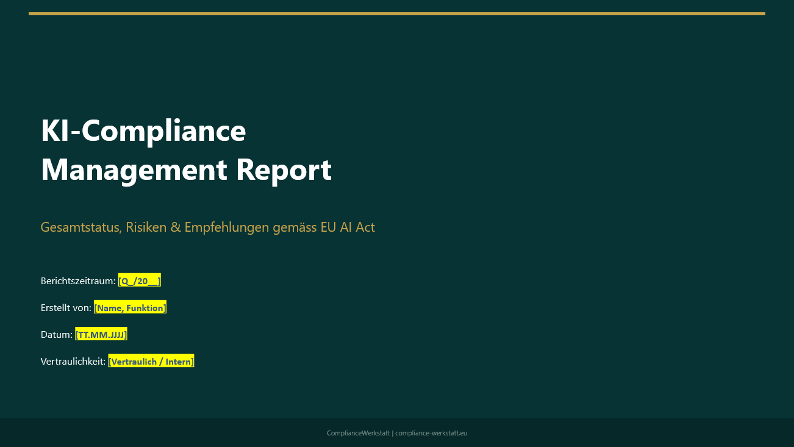Click the Gesamtstatus, Risiken & Empfehlungen subtitle
The image size is (794, 447).
pos(207,226)
